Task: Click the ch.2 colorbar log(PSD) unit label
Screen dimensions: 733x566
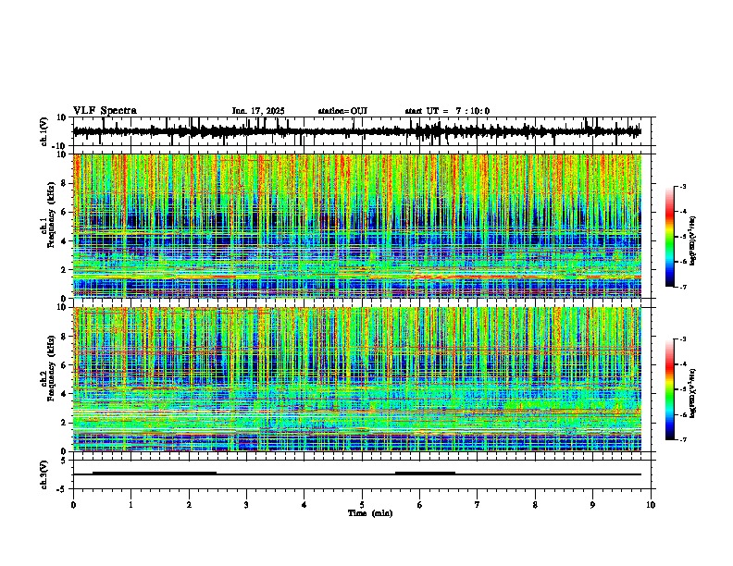Action: click(x=694, y=393)
